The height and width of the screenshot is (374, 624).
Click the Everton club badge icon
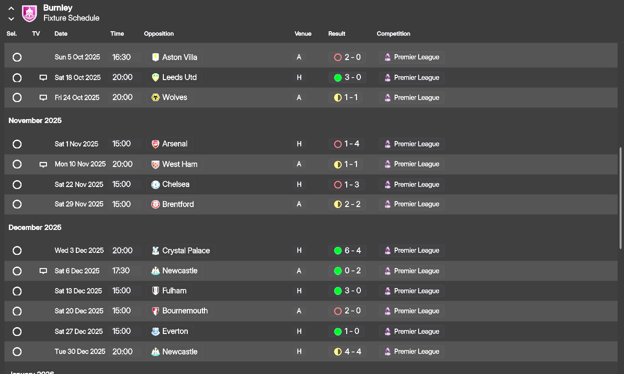(x=156, y=332)
